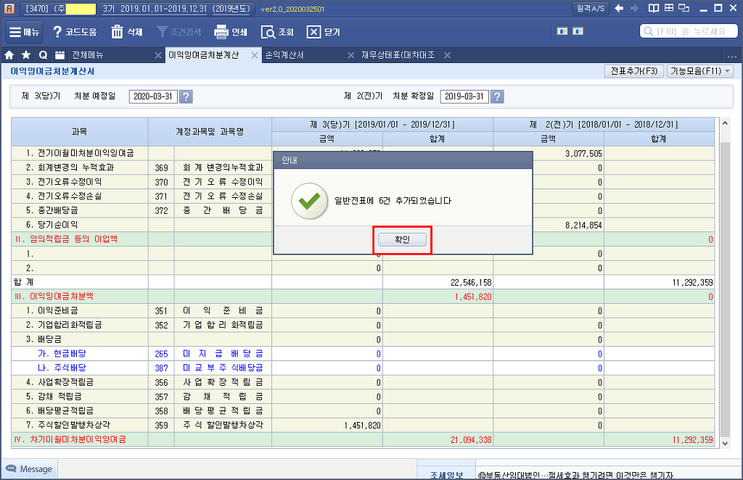This screenshot has height=480, width=743.
Task: Switch to the 손익계산서 tab
Action: click(284, 55)
